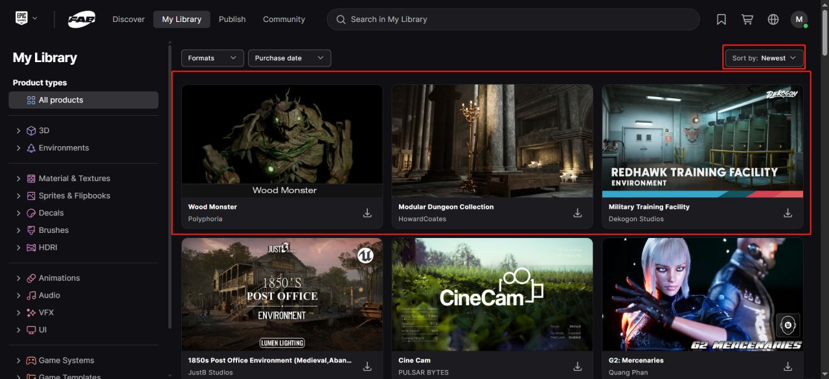Expand the Brushes category chevron
This screenshot has height=379, width=829.
pos(18,230)
